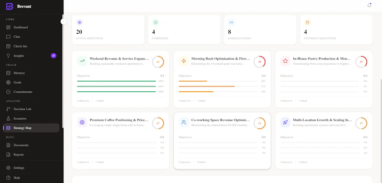Click the Goals target icon in sidebar
This screenshot has height=183, width=382.
8,82
